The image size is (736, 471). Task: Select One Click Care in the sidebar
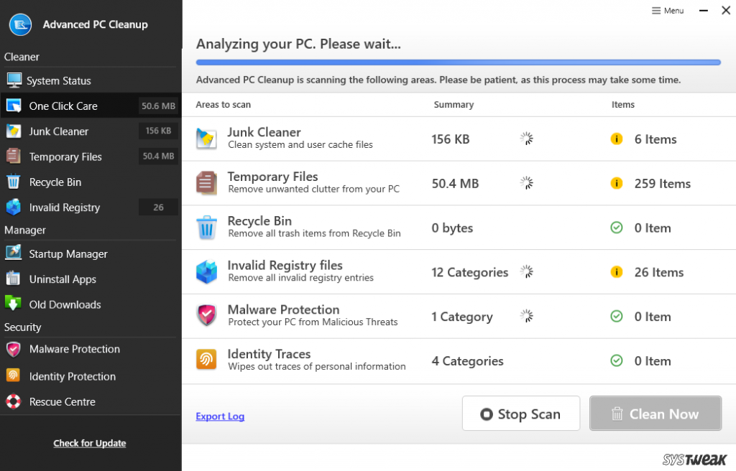pyautogui.click(x=91, y=106)
